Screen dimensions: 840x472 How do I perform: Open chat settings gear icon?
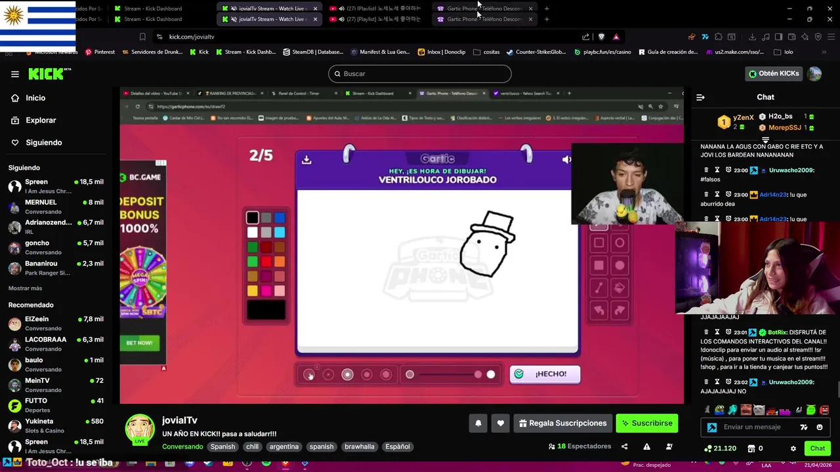coord(793,449)
